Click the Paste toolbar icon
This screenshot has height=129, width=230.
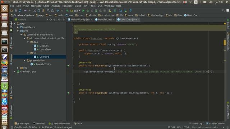click(43, 11)
